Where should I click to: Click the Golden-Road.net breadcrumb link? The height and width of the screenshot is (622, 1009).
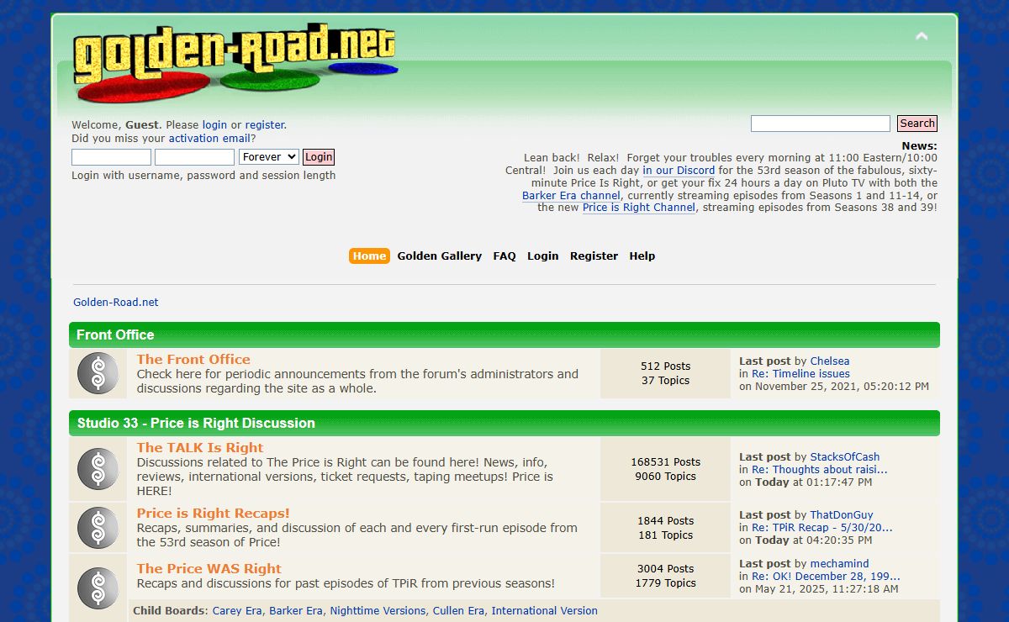116,303
